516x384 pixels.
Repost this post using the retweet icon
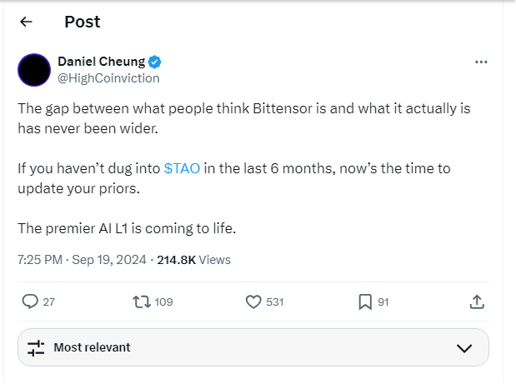coord(143,302)
